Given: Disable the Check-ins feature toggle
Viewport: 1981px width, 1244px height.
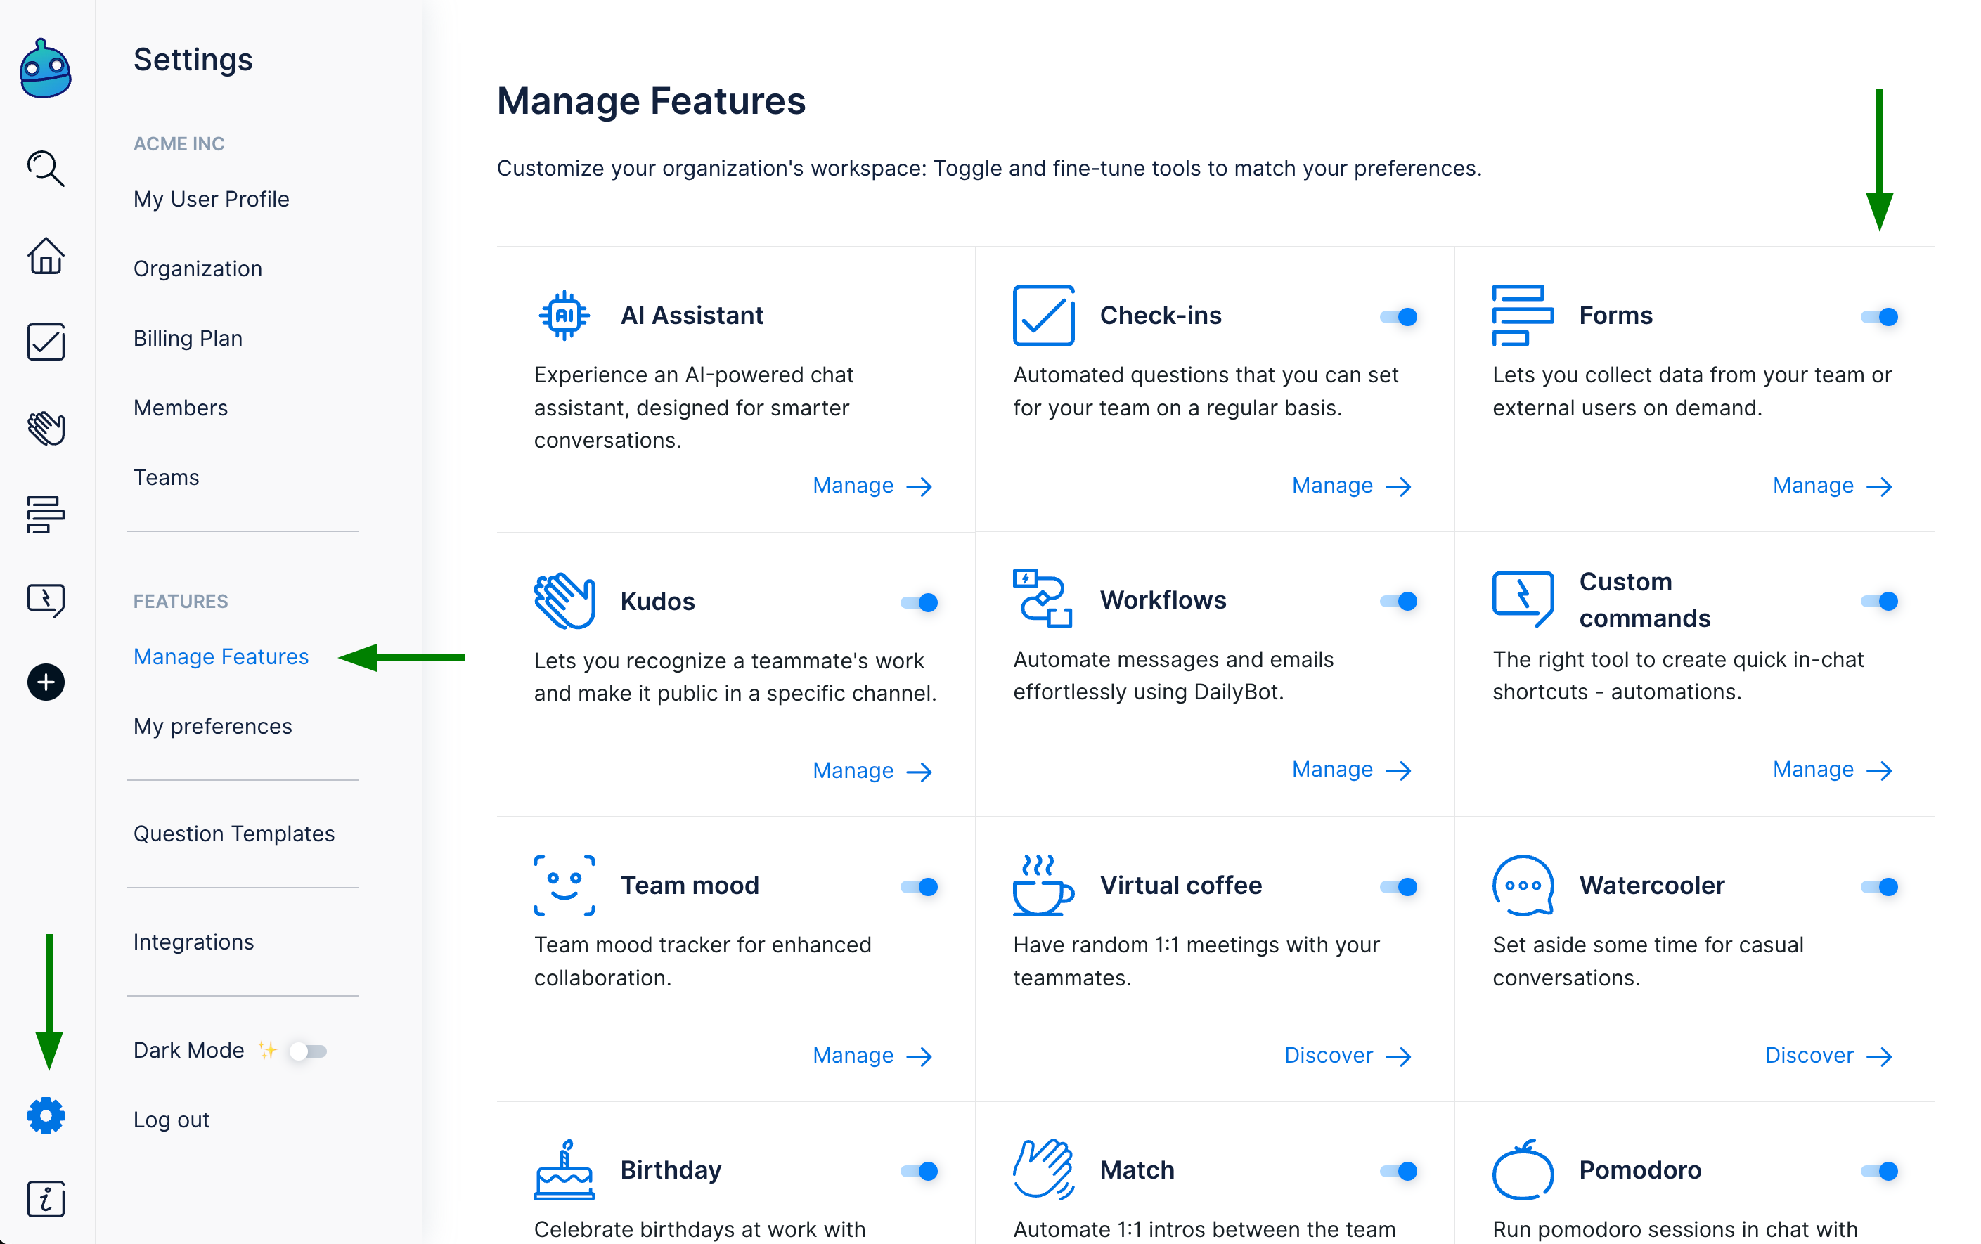Looking at the screenshot, I should (x=1400, y=317).
